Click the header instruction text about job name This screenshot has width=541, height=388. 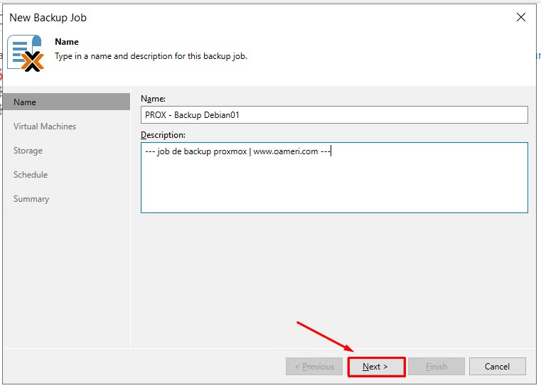coord(151,56)
